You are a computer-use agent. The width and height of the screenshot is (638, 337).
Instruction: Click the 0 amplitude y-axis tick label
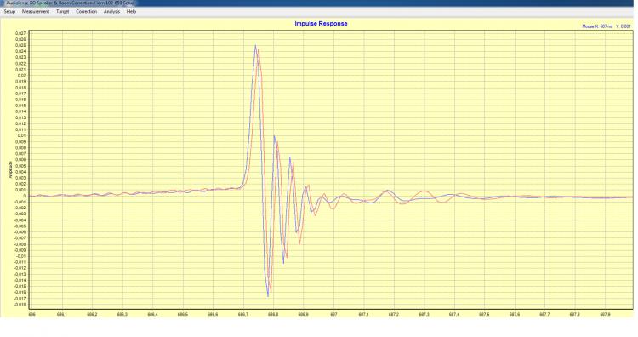[x=25, y=196]
